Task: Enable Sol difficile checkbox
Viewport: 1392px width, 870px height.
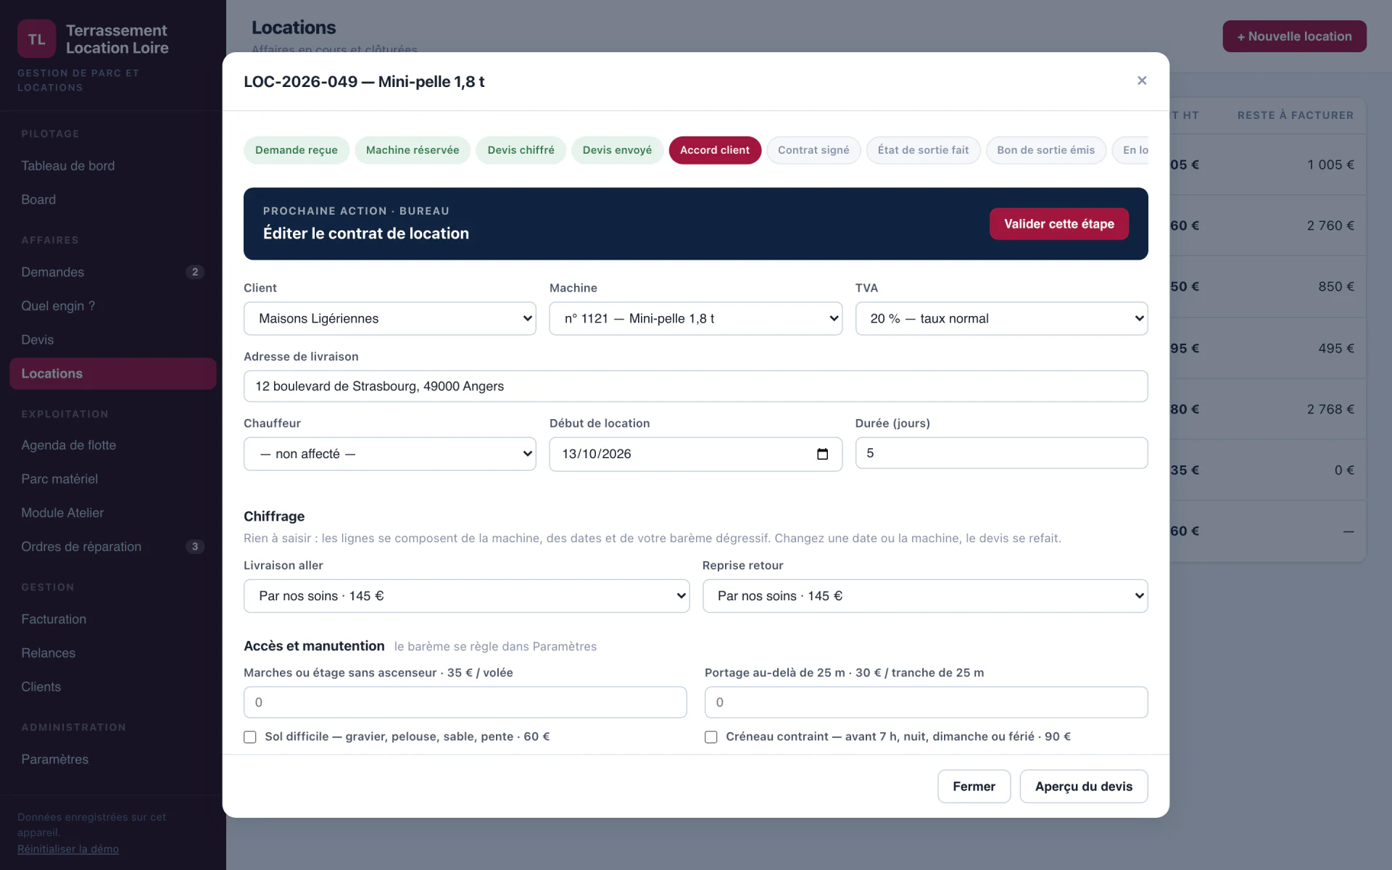Action: pyautogui.click(x=250, y=737)
